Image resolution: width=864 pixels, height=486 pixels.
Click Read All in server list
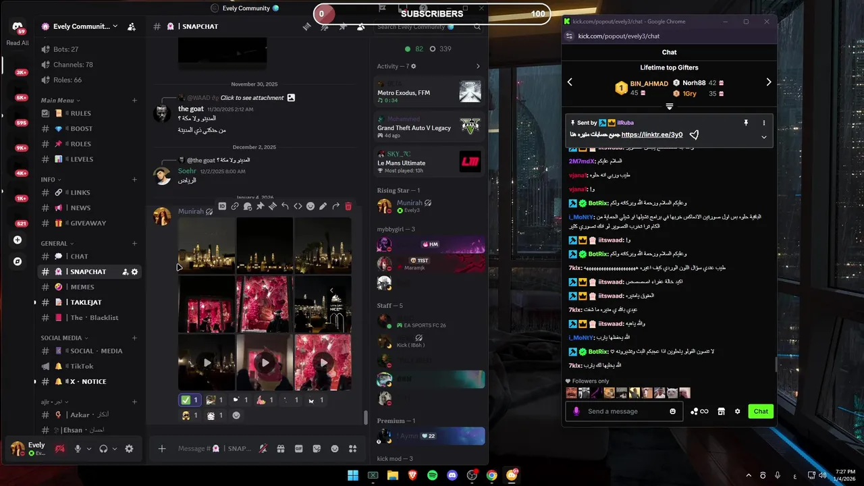coord(18,43)
